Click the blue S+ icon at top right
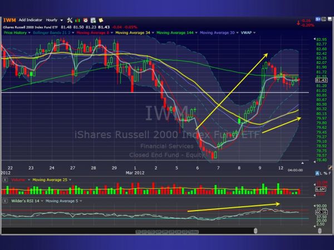The width and height of the screenshot is (334, 250). pyautogui.click(x=318, y=19)
